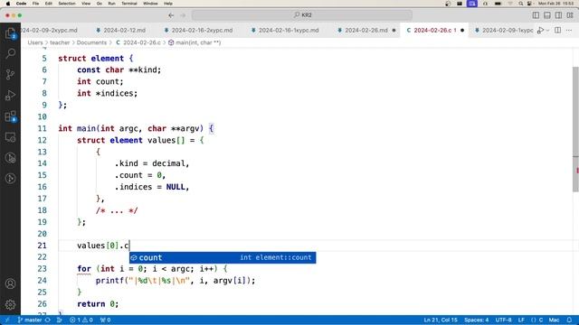This screenshot has height=325, width=579.
Task: Open the Extensions view
Action: 10,116
